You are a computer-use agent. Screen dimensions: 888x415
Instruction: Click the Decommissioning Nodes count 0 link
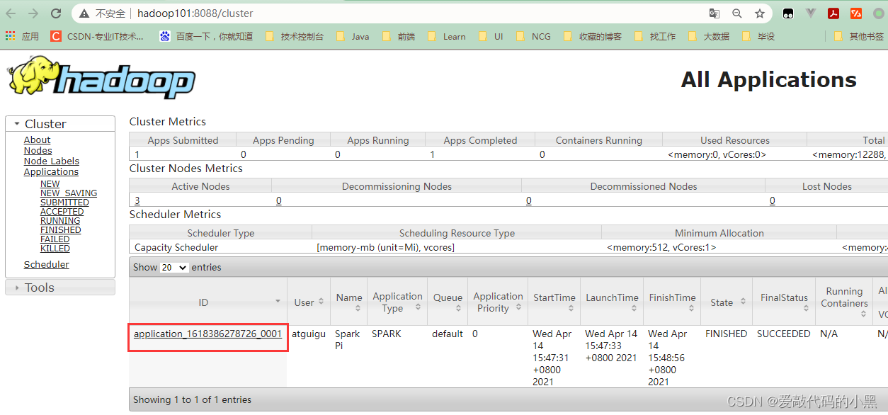(279, 201)
